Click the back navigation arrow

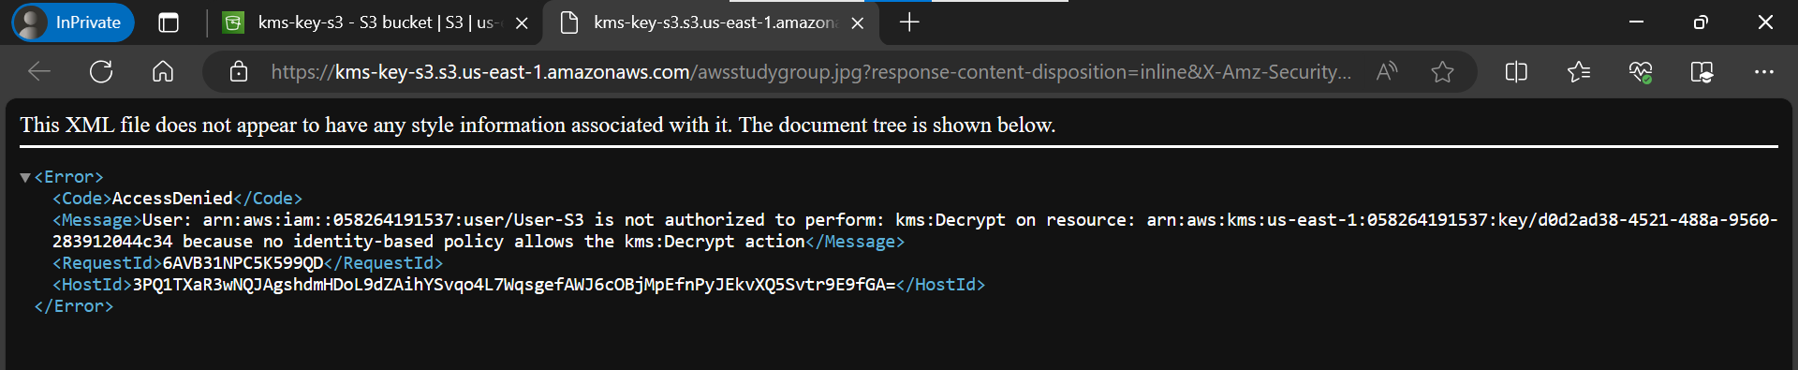(39, 71)
